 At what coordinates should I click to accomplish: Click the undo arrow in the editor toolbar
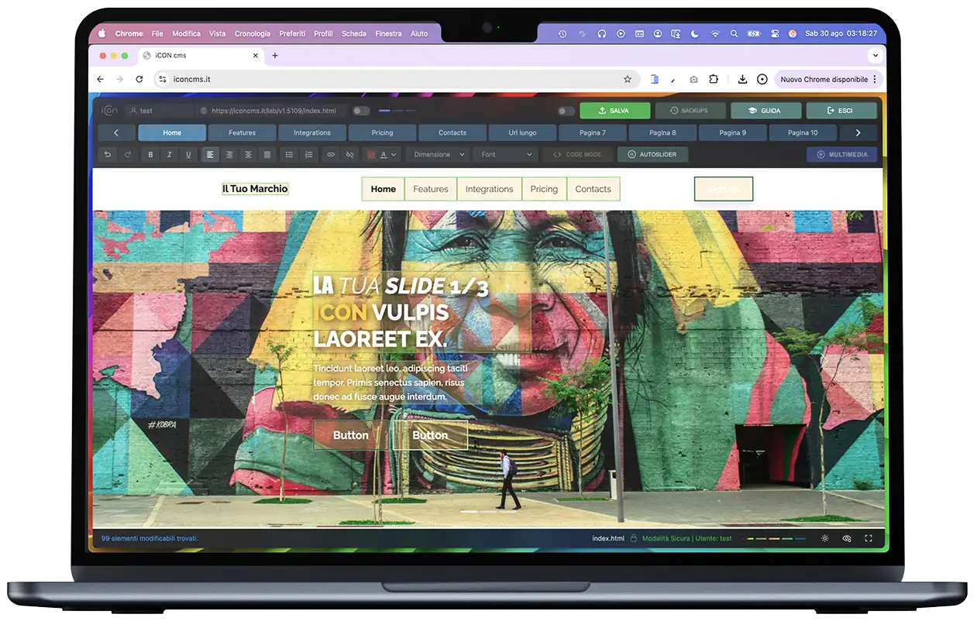pyautogui.click(x=108, y=155)
